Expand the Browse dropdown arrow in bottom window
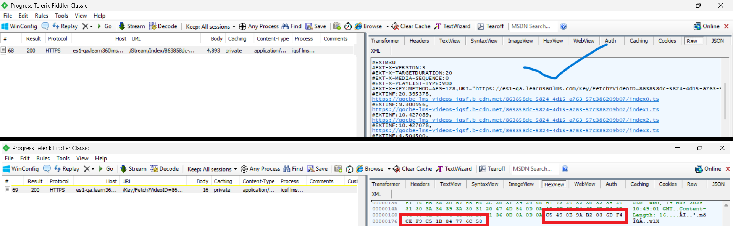 [389, 169]
